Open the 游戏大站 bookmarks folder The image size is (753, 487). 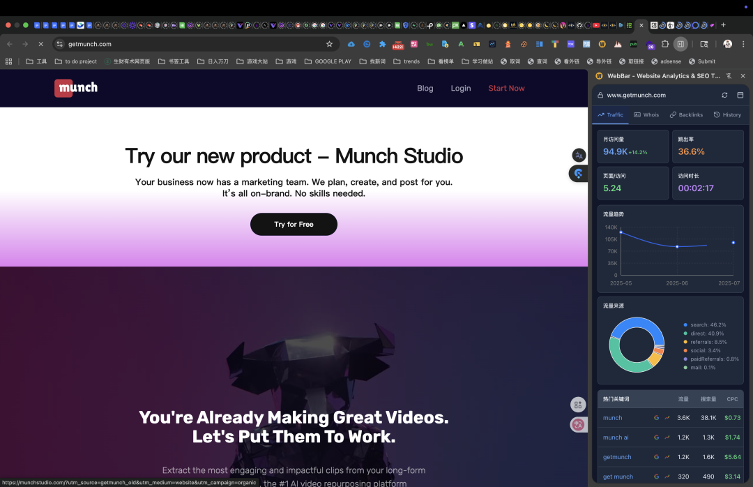pos(252,61)
